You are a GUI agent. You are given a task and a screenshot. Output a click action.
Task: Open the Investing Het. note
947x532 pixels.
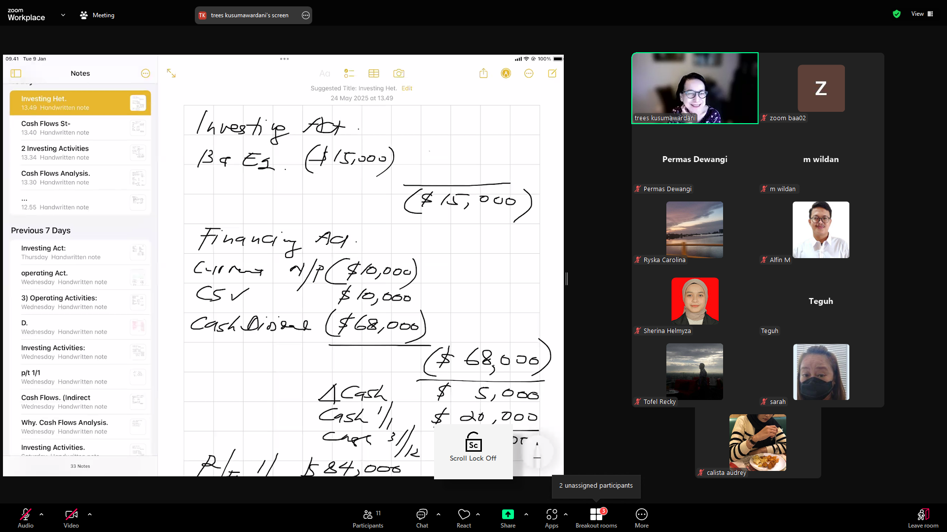click(x=80, y=103)
